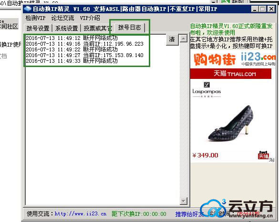Click the 天猫 TMALL.COM red banner

pos(231,74)
